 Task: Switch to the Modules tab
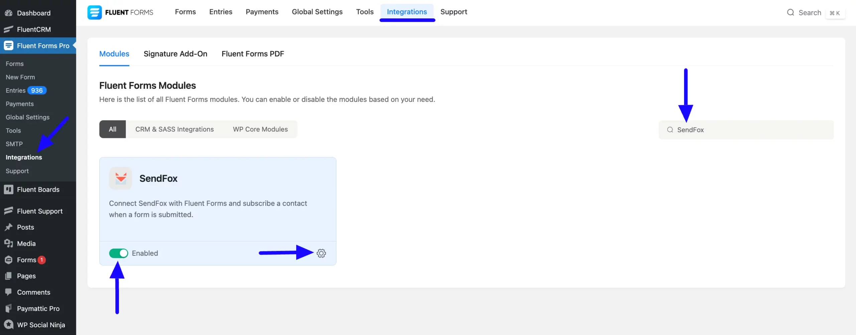coord(114,54)
